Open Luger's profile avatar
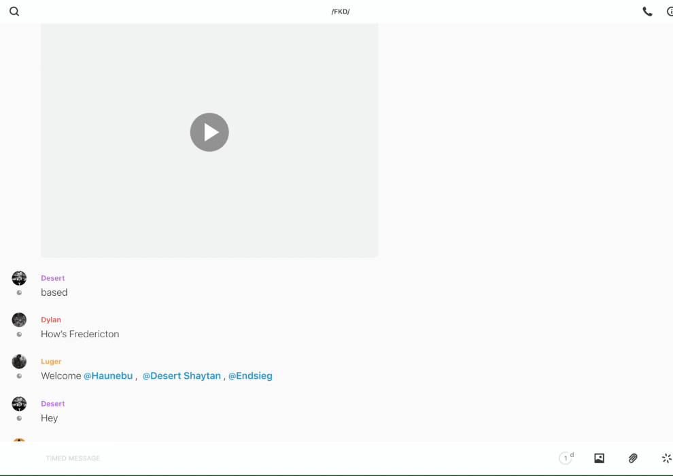Screen dimensions: 673x476 click(x=19, y=362)
